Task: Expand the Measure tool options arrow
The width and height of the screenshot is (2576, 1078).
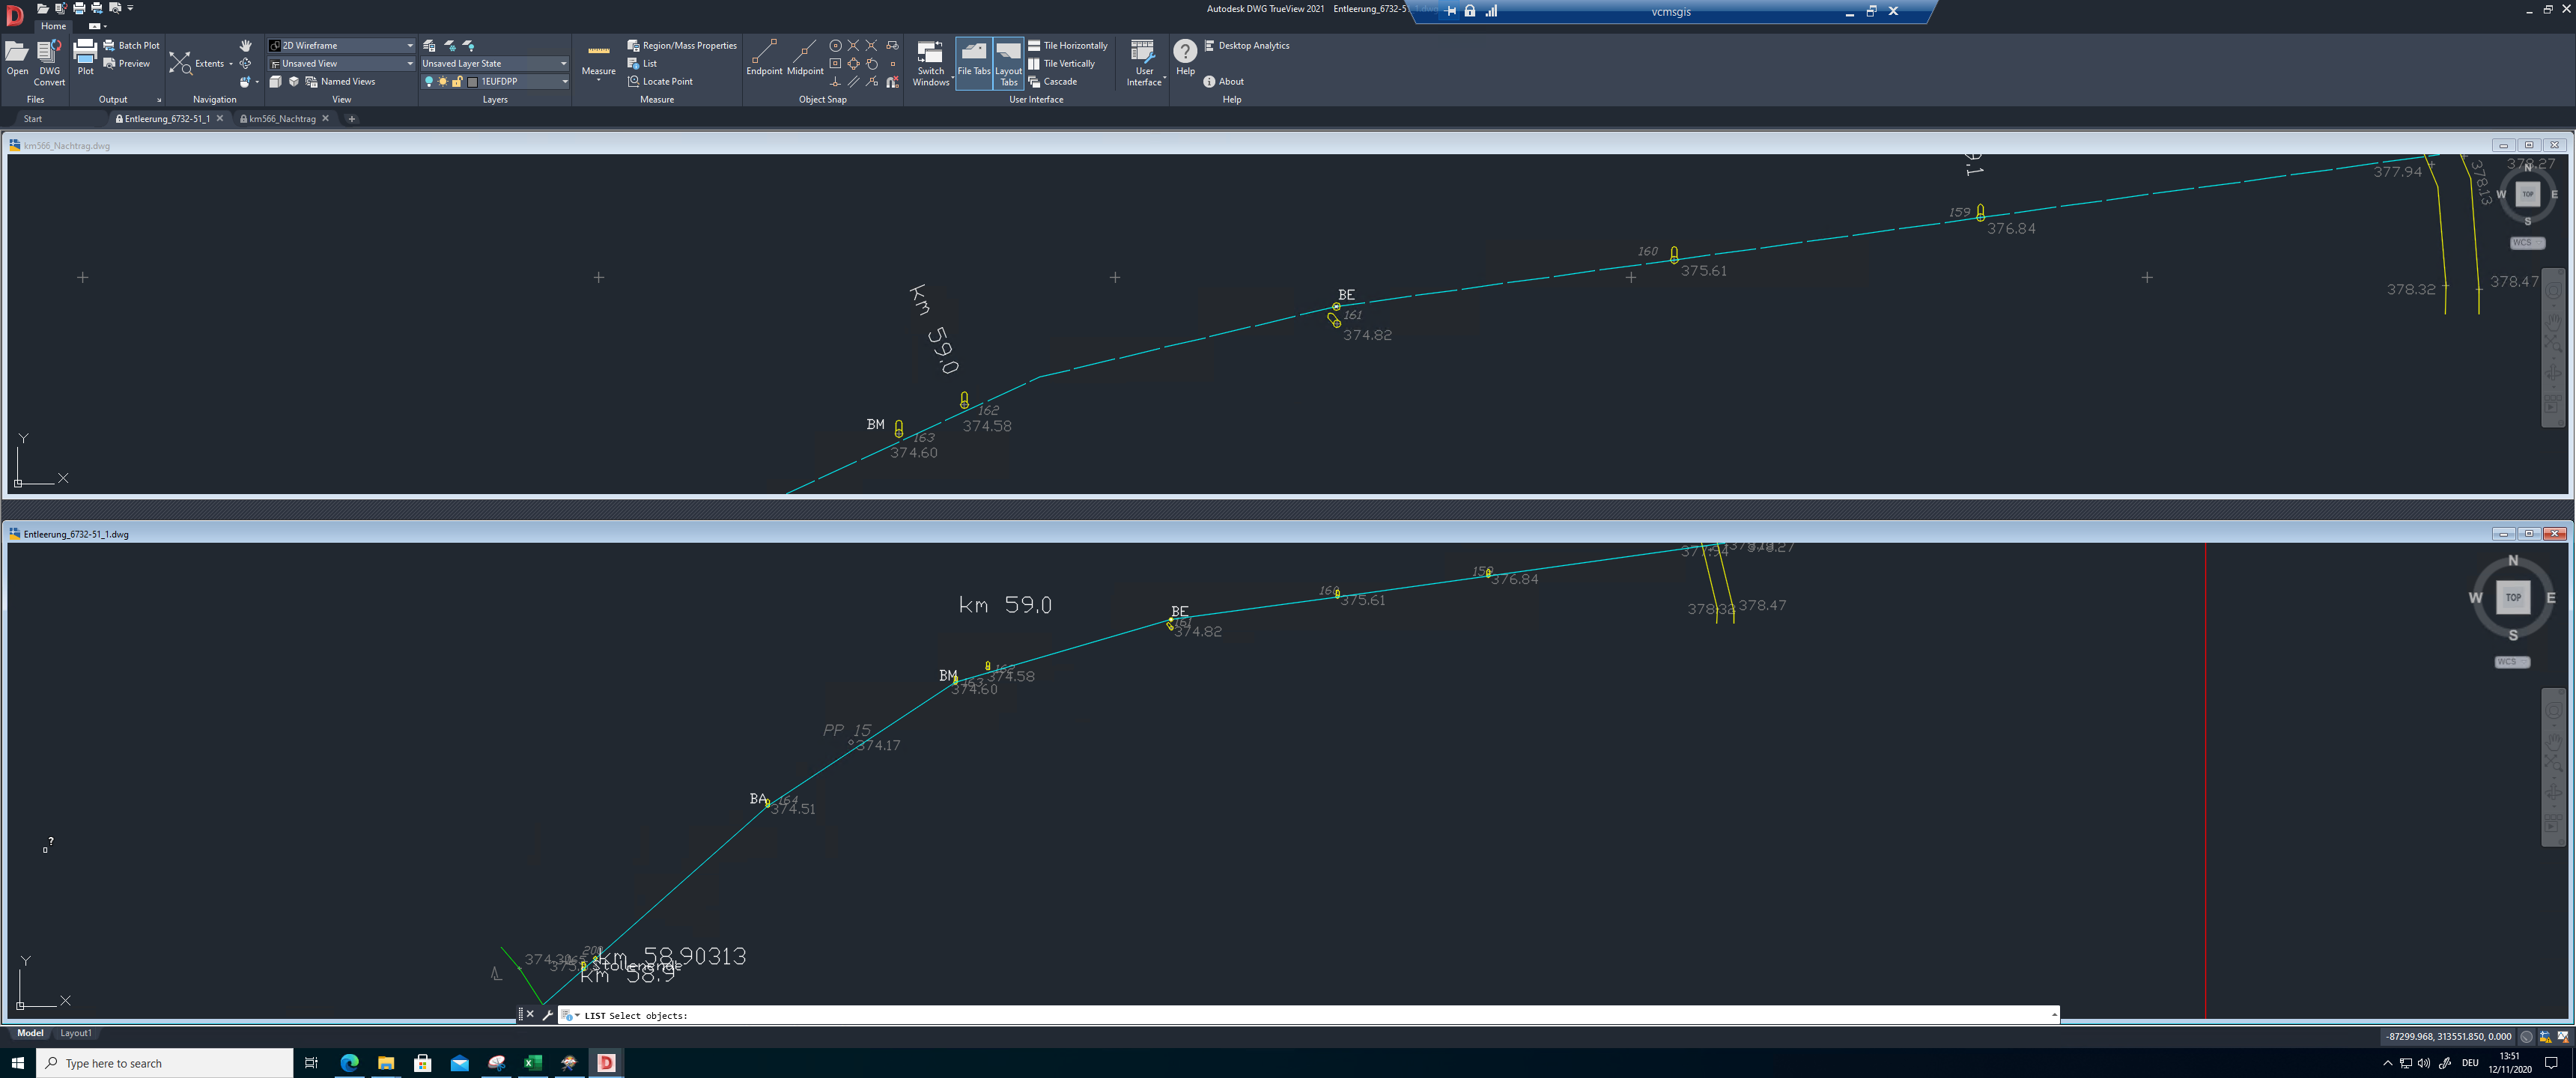Action: click(598, 80)
